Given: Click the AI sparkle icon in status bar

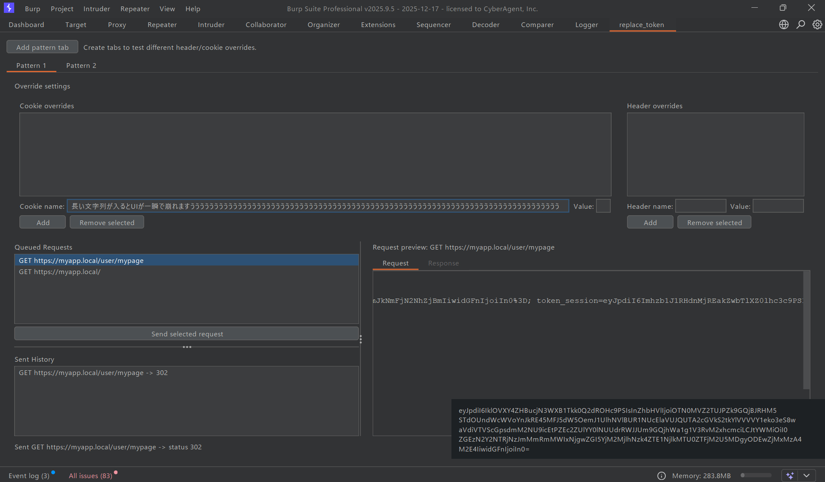Looking at the screenshot, I should click(x=790, y=476).
